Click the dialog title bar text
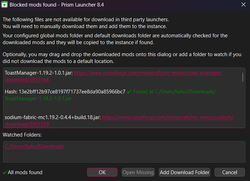The height and width of the screenshot is (181, 250). tap(57, 5)
